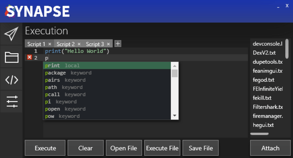293x158 pixels.
Task: Click the autocomplete list scroll down arrow
Action: [x=175, y=116]
